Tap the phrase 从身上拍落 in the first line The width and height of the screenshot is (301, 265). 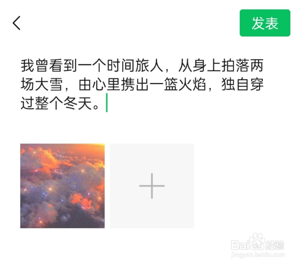214,66
